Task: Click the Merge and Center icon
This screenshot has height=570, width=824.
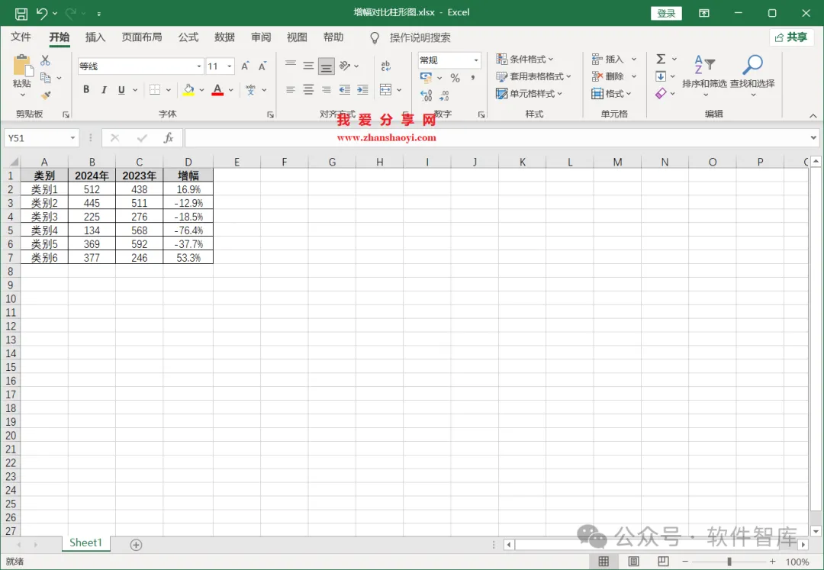Action: [x=386, y=90]
